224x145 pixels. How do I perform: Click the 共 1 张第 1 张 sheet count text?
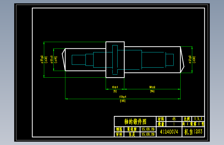193,124
